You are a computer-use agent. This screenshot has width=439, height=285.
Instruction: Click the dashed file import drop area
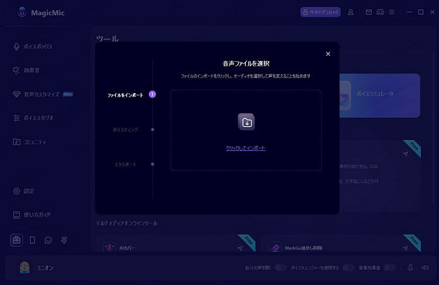246,130
